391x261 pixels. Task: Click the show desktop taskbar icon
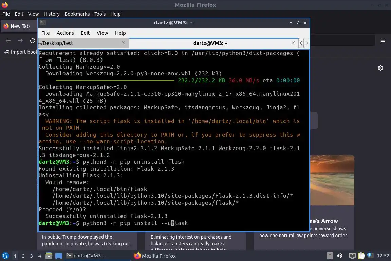[x=59, y=256]
